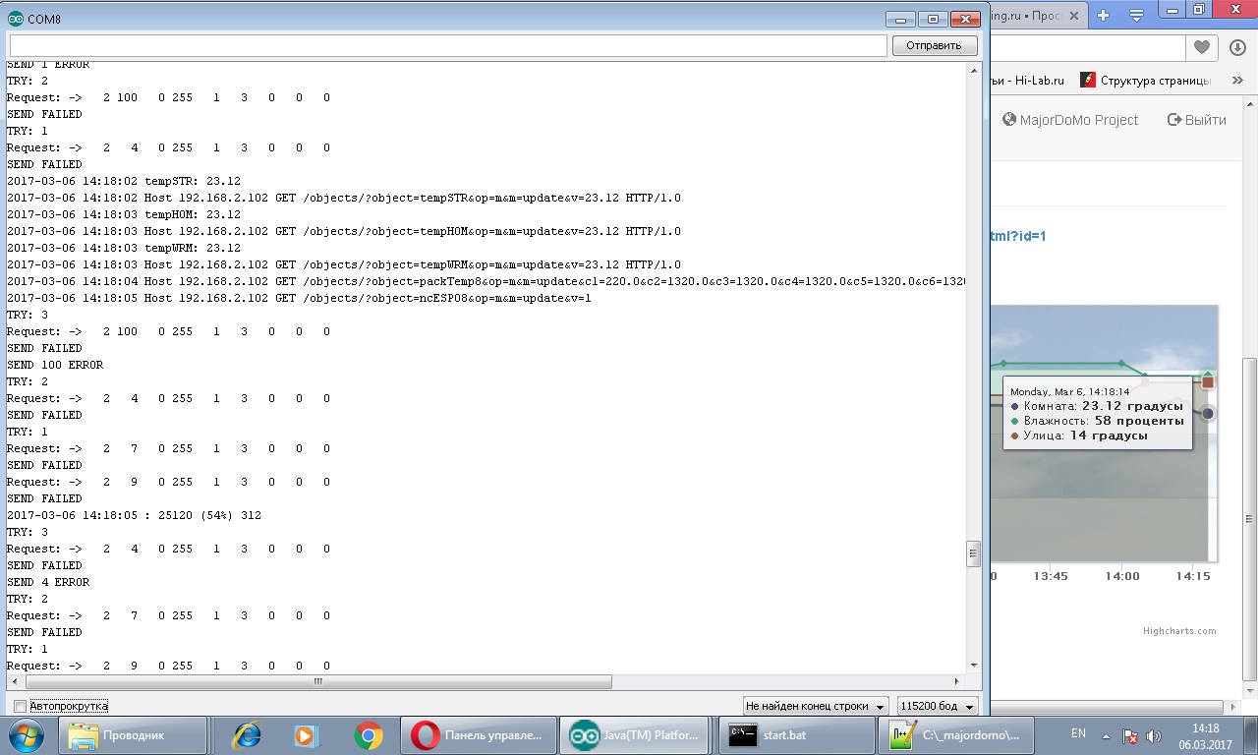Toggle the Автопрокрутка checkbox
The height and width of the screenshot is (755, 1258).
(20, 706)
